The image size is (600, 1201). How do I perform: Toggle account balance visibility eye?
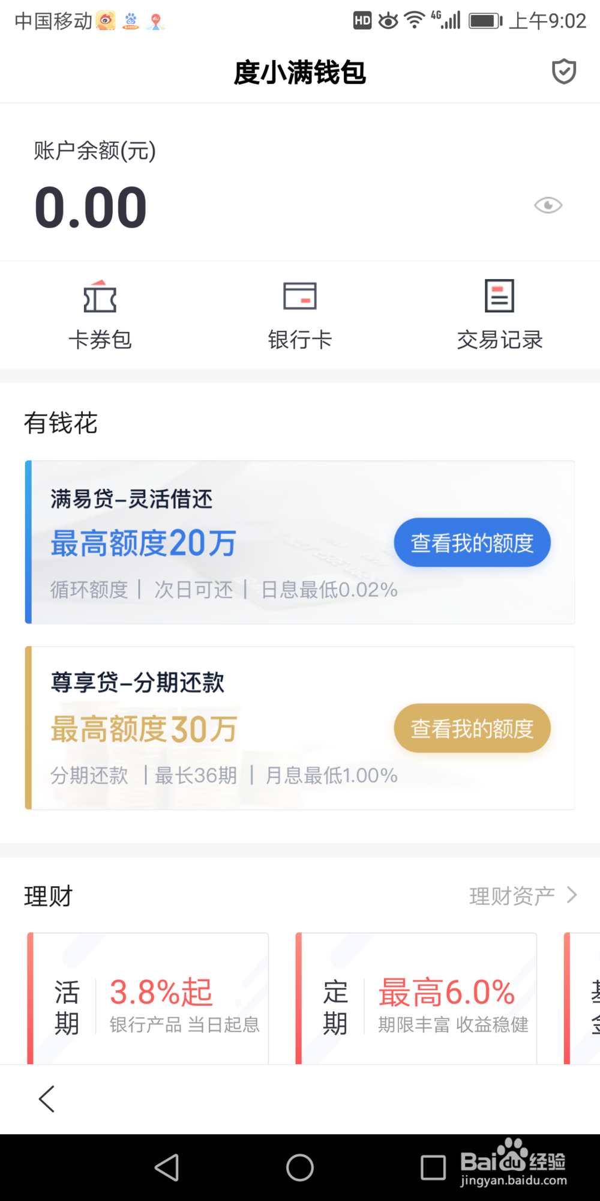pos(548,205)
